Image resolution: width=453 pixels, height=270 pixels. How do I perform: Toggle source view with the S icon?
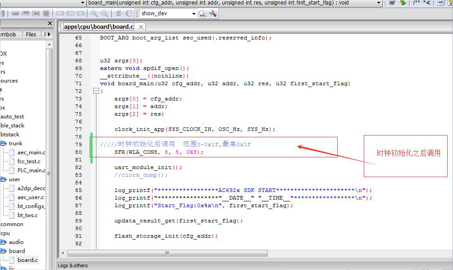coord(118,13)
